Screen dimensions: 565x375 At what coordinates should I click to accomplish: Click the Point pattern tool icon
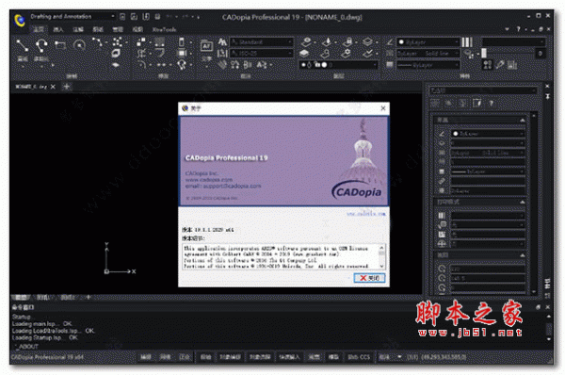(117, 41)
